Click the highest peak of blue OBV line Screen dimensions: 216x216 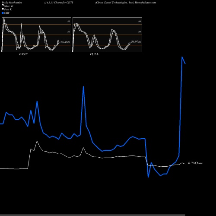click(x=182, y=57)
